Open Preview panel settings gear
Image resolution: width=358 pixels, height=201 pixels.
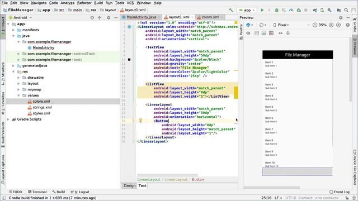click(341, 17)
